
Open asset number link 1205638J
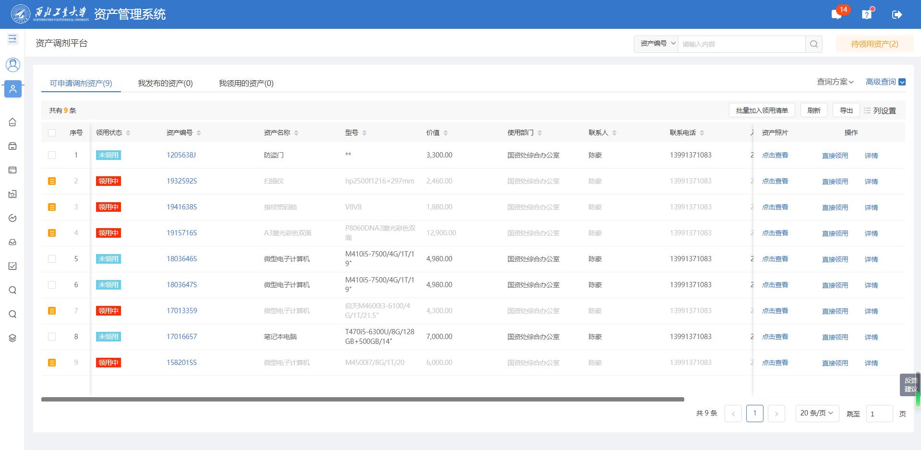[181, 155]
